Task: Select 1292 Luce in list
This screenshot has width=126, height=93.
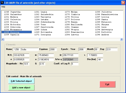Action: [x=101, y=27]
